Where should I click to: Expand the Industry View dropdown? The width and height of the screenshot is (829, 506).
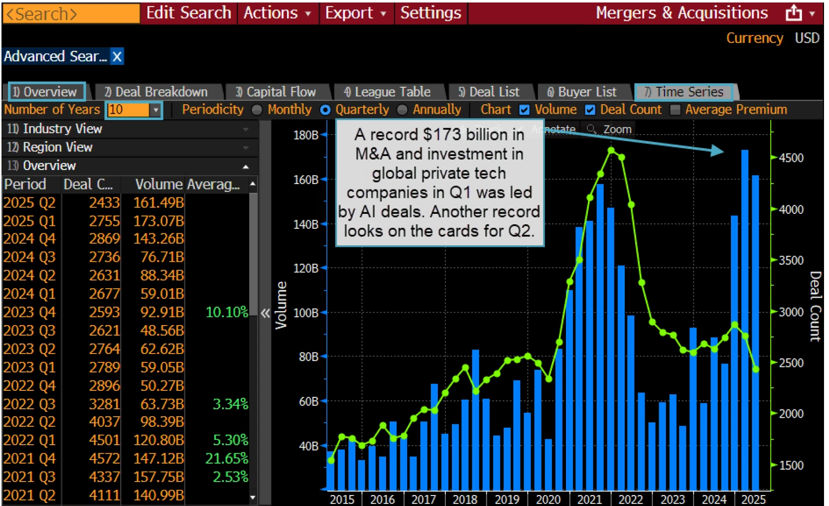coord(247,129)
